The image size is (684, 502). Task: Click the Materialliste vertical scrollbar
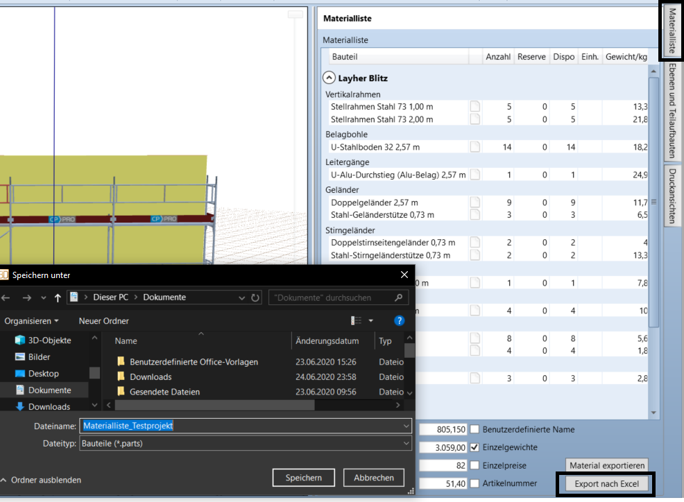(653, 202)
